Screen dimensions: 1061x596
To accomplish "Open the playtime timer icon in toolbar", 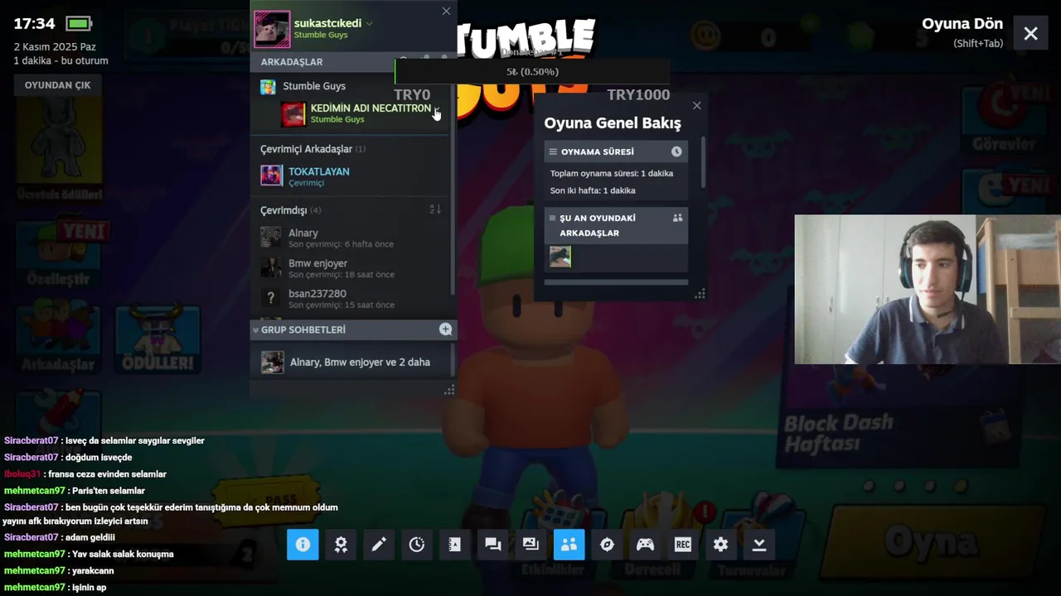I will (x=417, y=545).
